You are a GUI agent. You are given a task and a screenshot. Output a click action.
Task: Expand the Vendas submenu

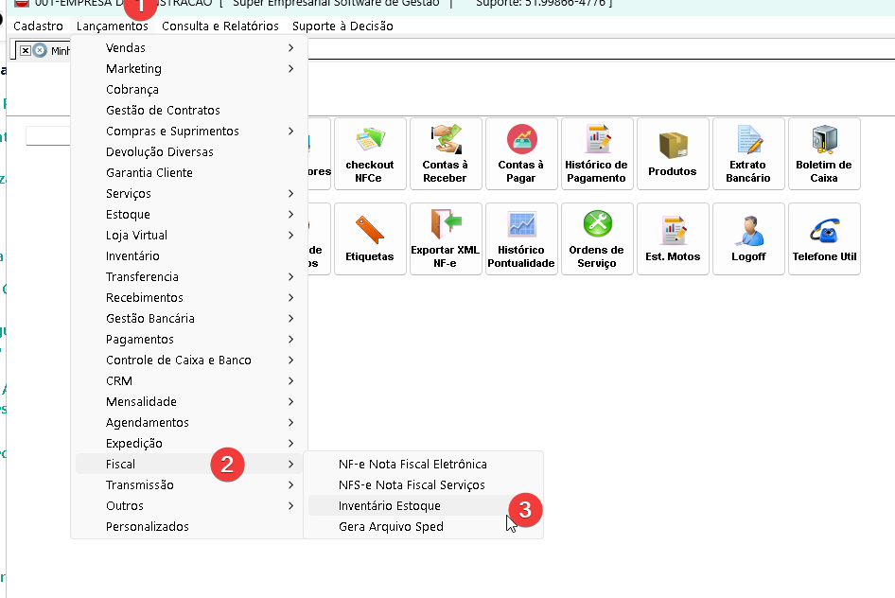click(x=189, y=48)
